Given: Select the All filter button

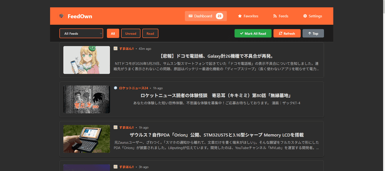Looking at the screenshot, I should pos(113,33).
